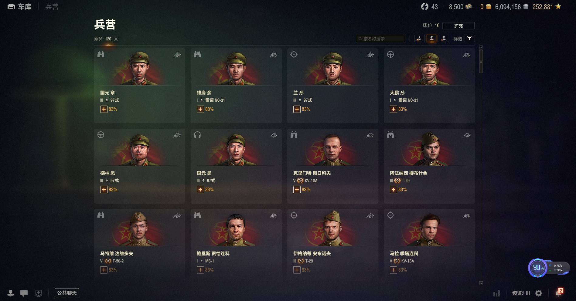This screenshot has height=301, width=576.
Task: Toggle the active crew members filter
Action: click(x=431, y=39)
